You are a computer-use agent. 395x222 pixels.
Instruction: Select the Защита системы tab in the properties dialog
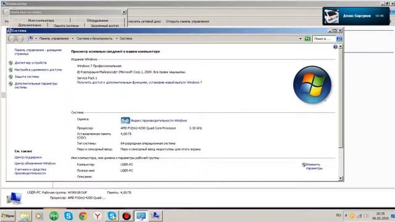pyautogui.click(x=66, y=25)
